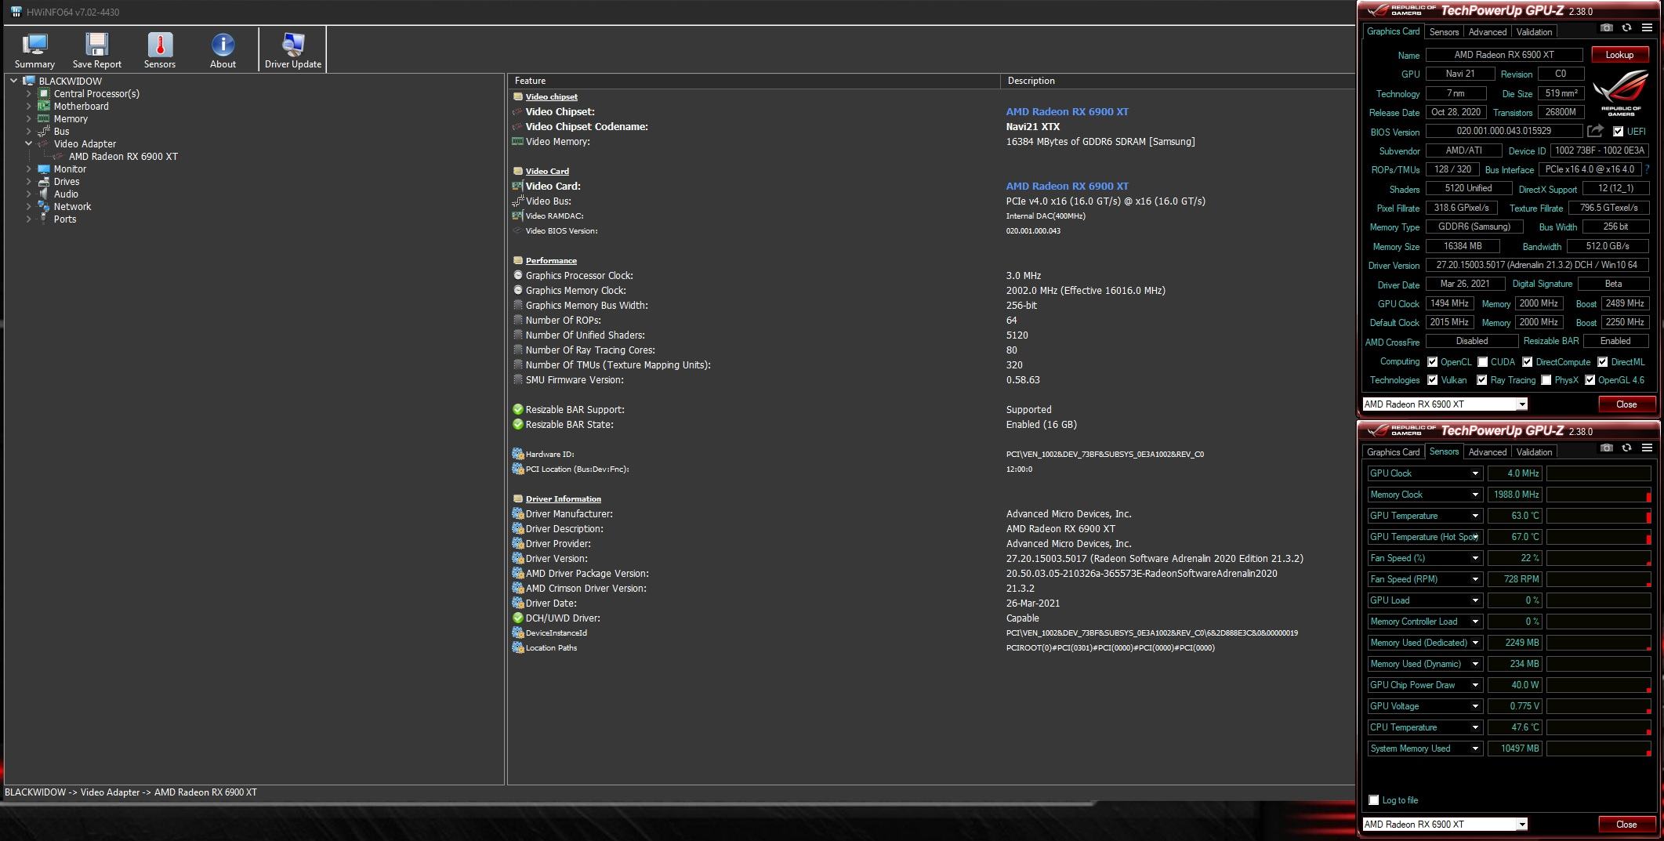Switch to Advanced tab in upper GPU-Z

point(1487,32)
